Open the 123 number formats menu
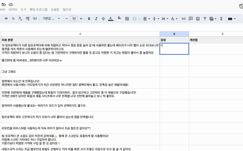The image size is (243, 151). point(35,19)
